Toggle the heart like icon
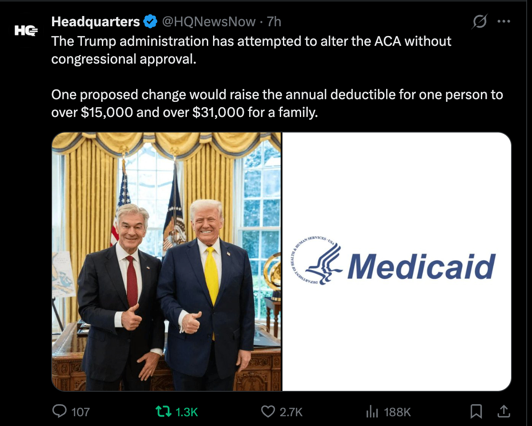532x426 pixels. (268, 411)
